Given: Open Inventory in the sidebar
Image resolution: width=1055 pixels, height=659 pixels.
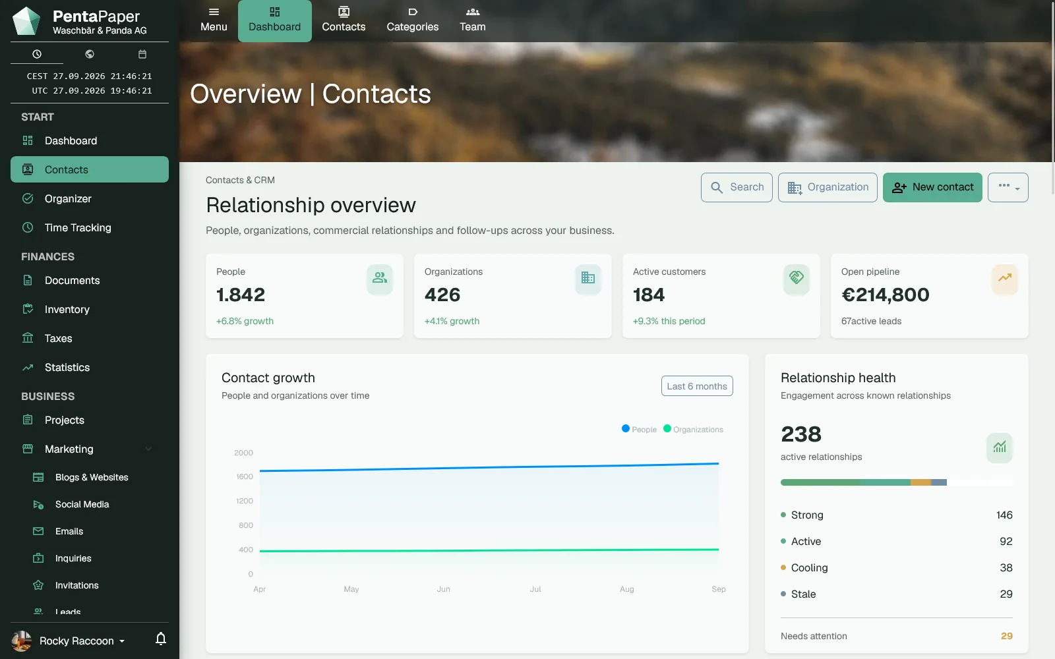Looking at the screenshot, I should tap(90, 309).
